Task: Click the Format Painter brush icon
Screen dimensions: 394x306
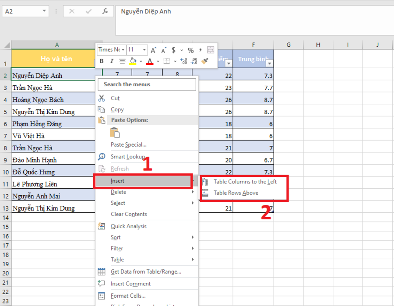Action: coord(205,61)
